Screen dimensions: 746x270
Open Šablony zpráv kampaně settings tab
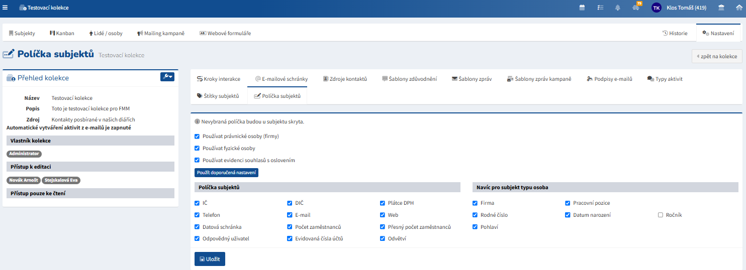539,79
